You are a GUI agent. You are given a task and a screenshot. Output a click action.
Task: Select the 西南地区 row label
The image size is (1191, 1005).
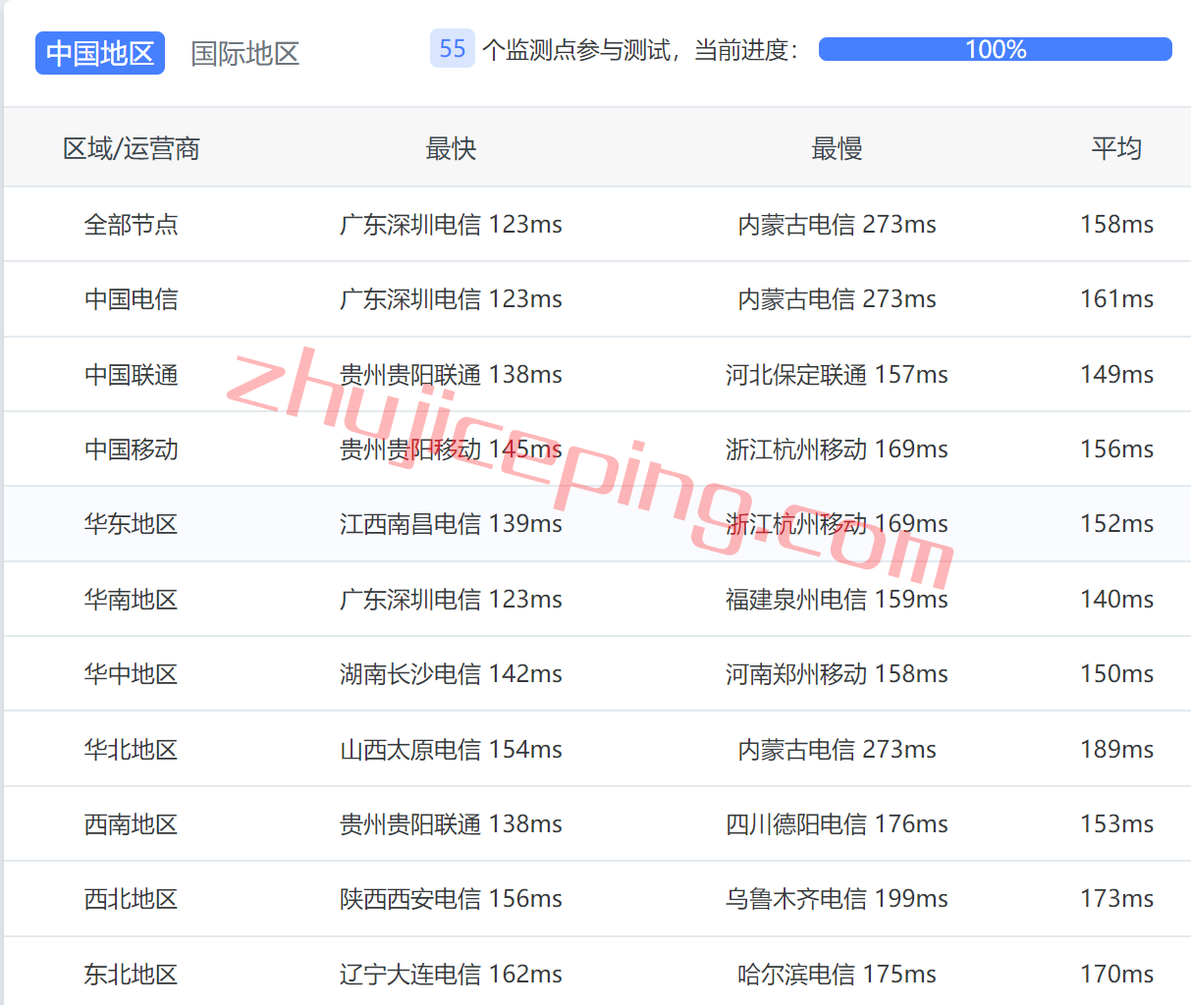132,823
